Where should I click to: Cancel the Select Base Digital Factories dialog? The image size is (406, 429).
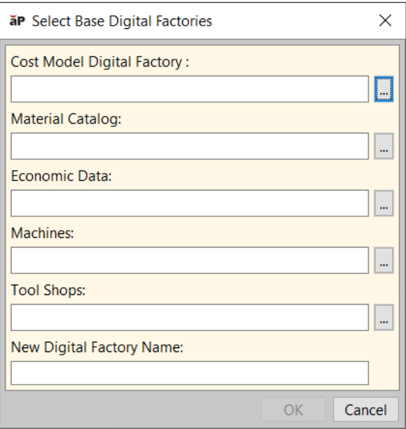(365, 410)
